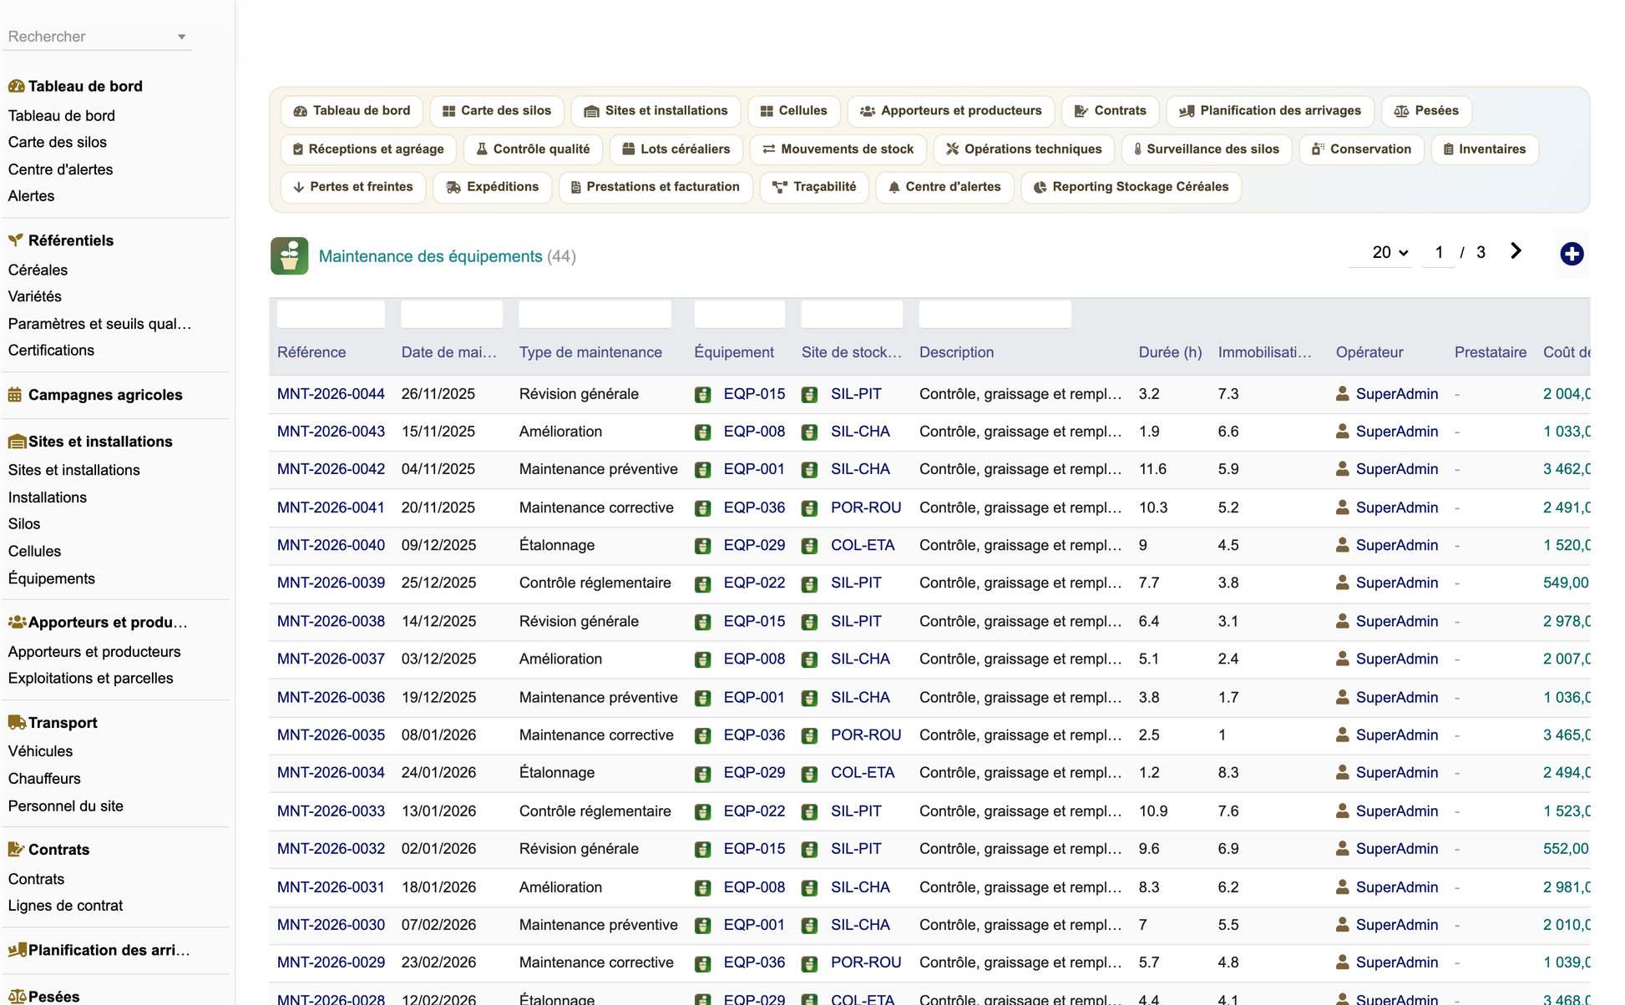Click the Sites et installations warehouse sidebar icon
Image resolution: width=1625 pixels, height=1005 pixels.
pos(17,442)
